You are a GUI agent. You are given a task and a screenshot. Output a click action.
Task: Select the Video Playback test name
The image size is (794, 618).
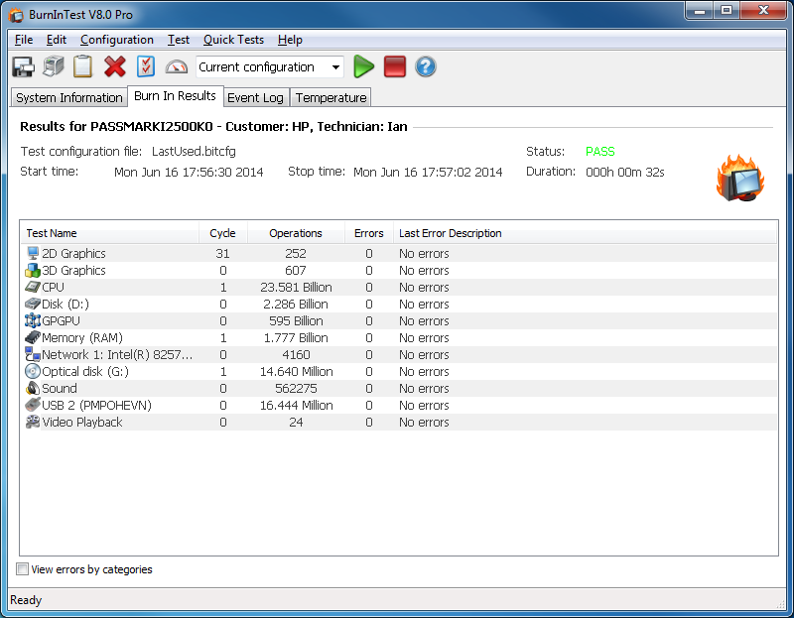pyautogui.click(x=82, y=422)
